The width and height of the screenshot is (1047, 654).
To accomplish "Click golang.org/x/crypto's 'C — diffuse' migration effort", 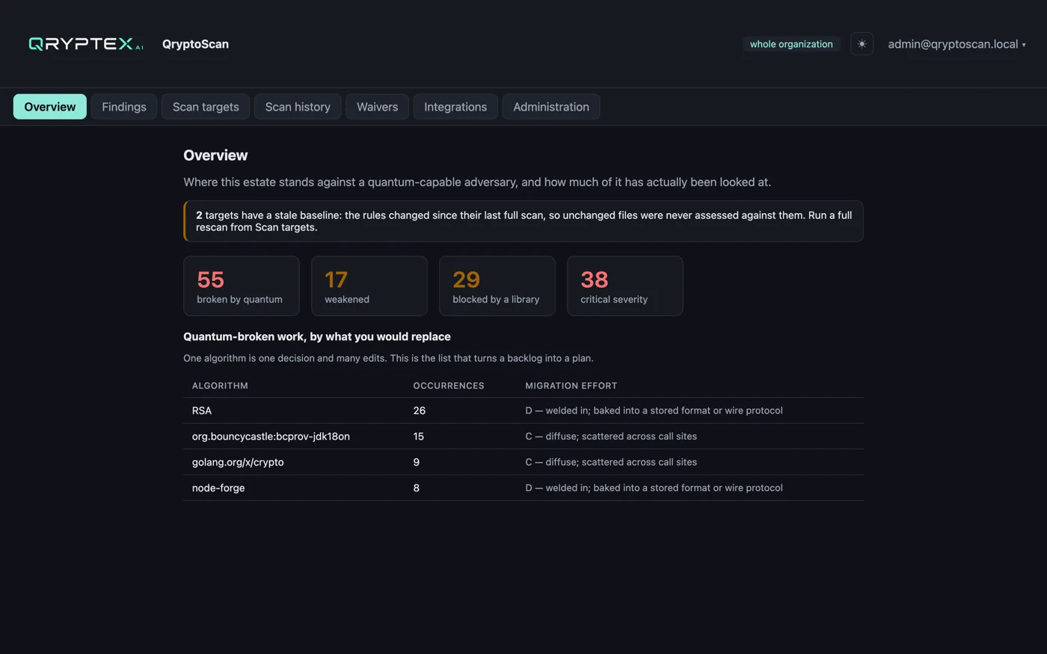I will (611, 462).
